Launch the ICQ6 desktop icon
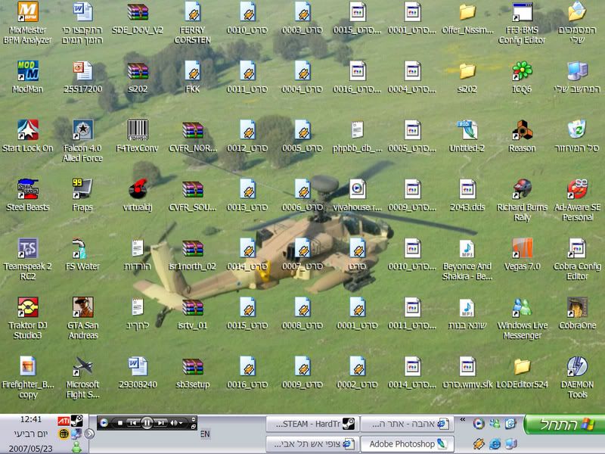This screenshot has height=454, width=605. (522, 70)
